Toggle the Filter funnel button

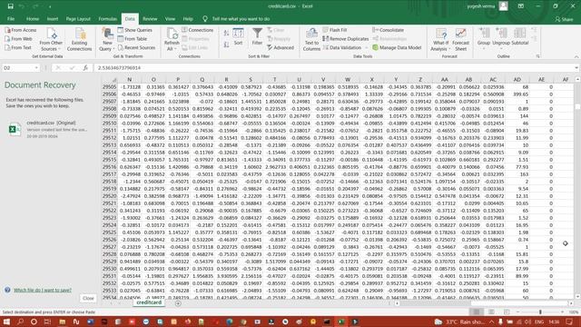pyautogui.click(x=257, y=36)
